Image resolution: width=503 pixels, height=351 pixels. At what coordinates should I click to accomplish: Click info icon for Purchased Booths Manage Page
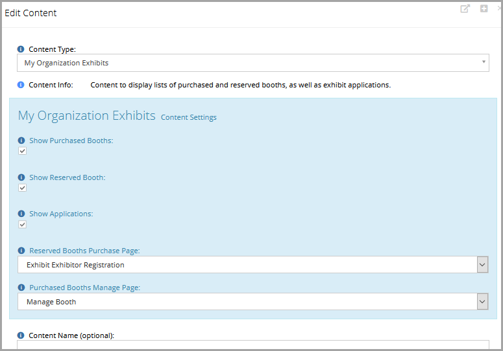coord(21,288)
